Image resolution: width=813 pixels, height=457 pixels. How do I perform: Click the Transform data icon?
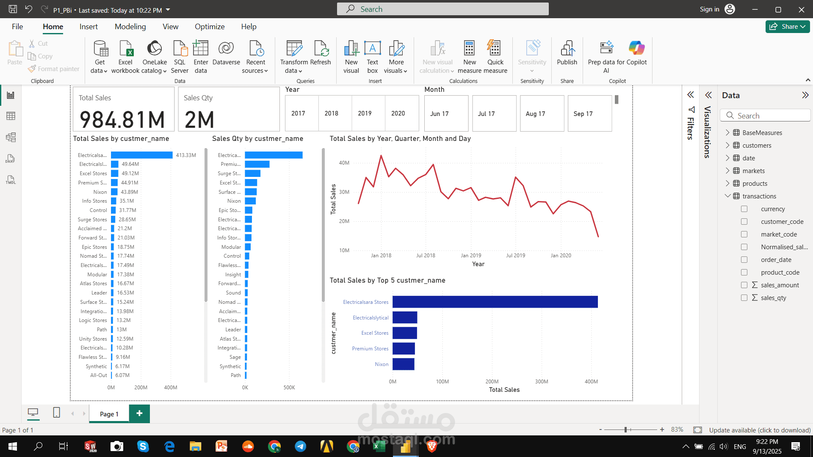click(294, 49)
